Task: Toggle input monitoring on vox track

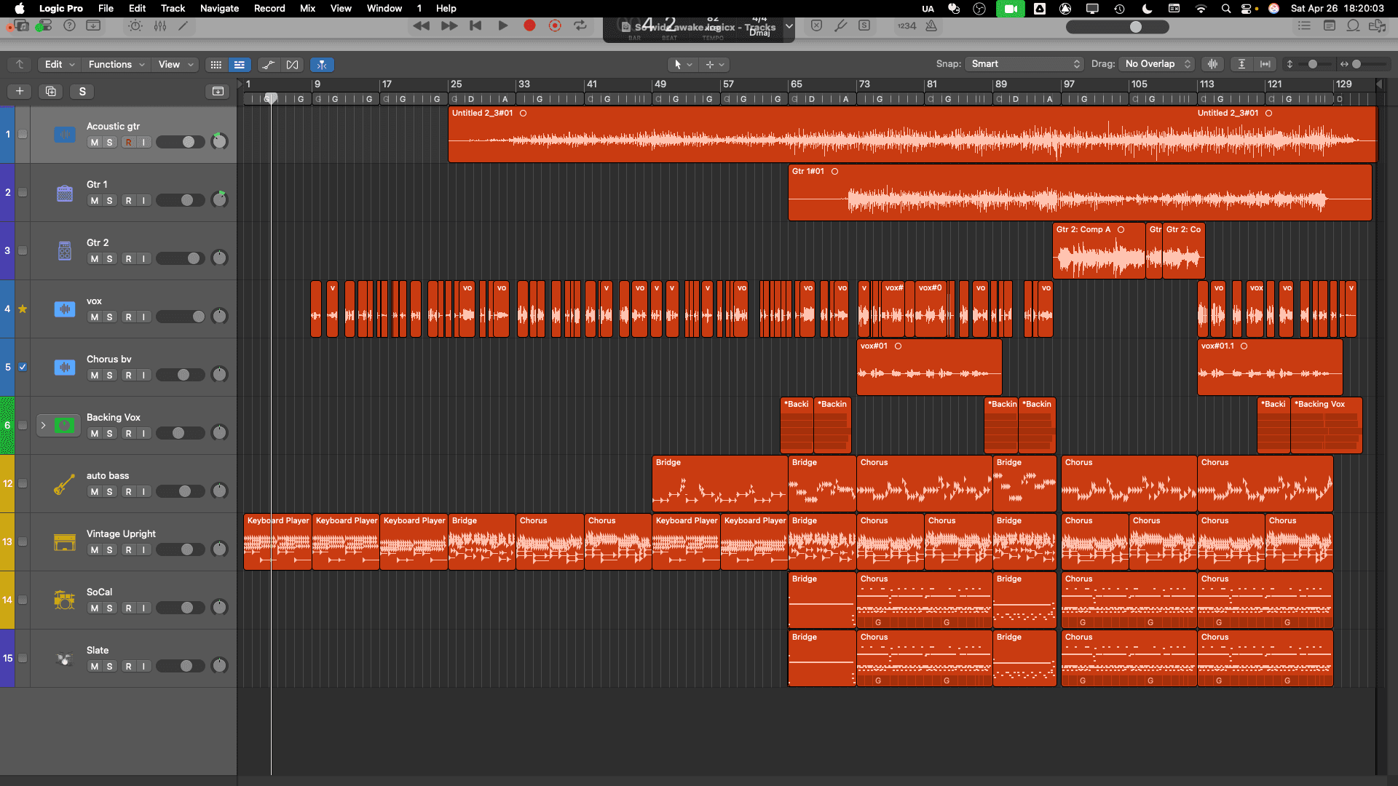Action: click(x=144, y=317)
